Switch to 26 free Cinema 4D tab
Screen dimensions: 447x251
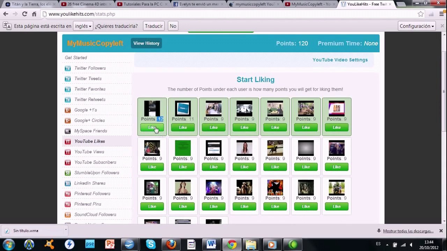click(86, 4)
